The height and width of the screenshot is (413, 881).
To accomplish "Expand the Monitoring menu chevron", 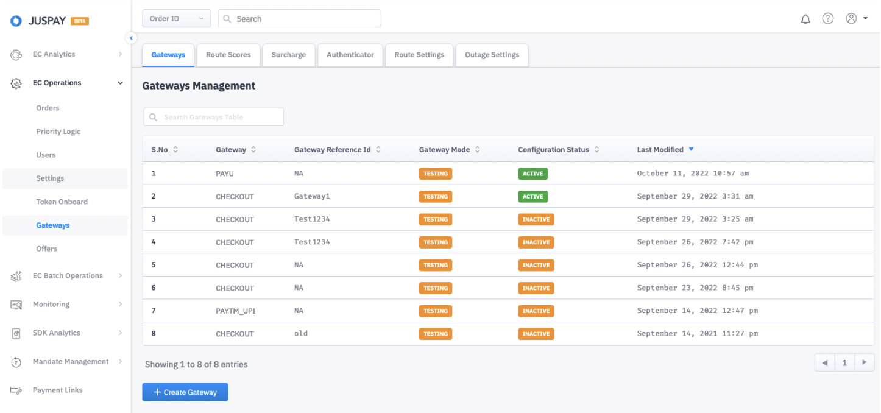I will click(120, 304).
